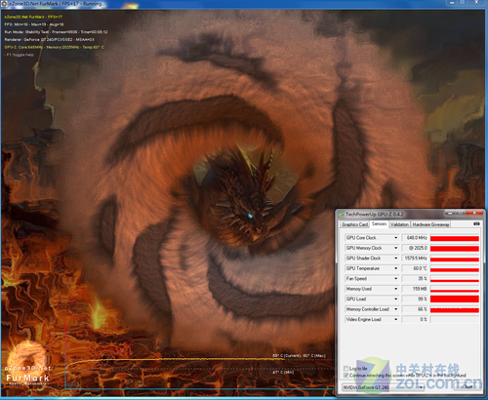Open the GPU Load sensor dropdown
Viewport: 488px width, 400px height.
[x=396, y=300]
